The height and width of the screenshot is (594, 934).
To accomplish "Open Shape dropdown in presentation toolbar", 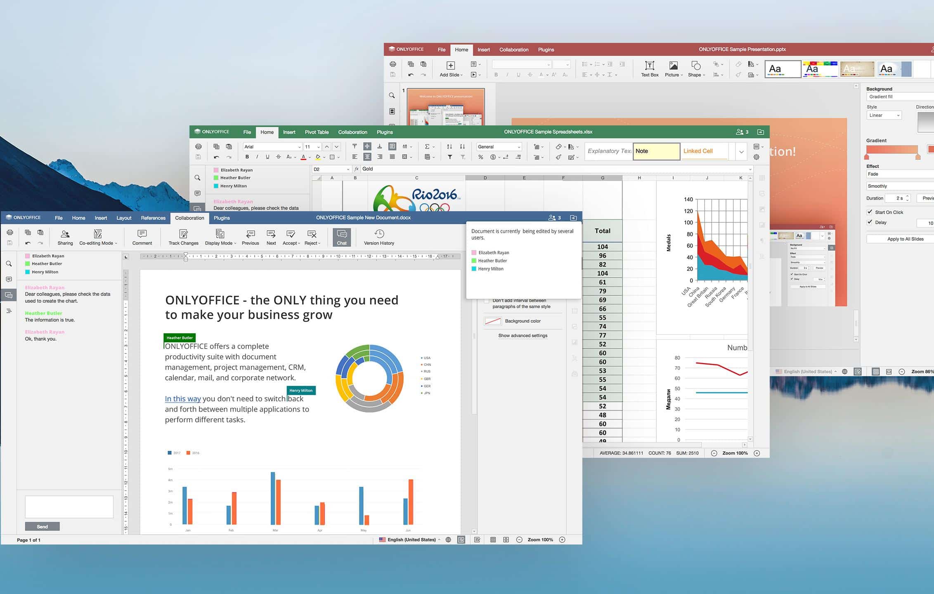I will click(x=696, y=69).
